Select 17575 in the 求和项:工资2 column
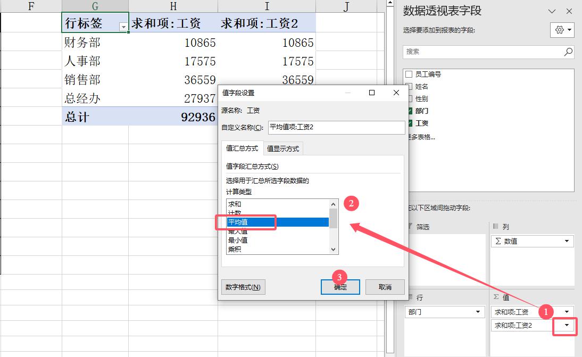 coord(267,61)
